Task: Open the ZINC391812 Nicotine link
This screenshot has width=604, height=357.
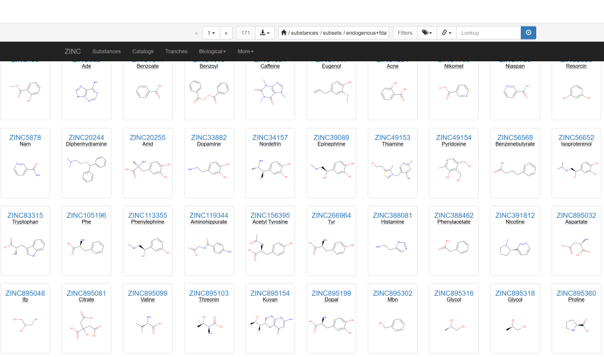Action: pos(515,216)
